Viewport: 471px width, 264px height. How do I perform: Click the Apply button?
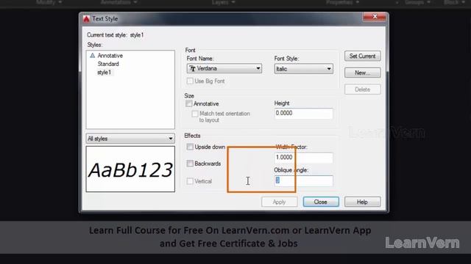pyautogui.click(x=280, y=202)
